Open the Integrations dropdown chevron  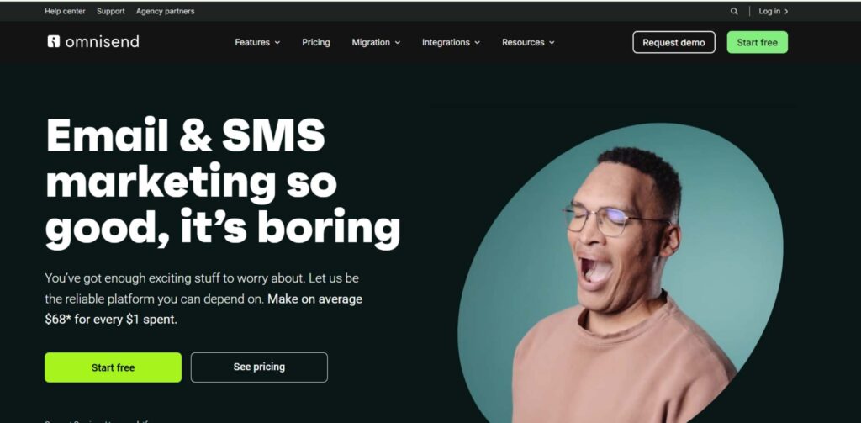pyautogui.click(x=478, y=42)
